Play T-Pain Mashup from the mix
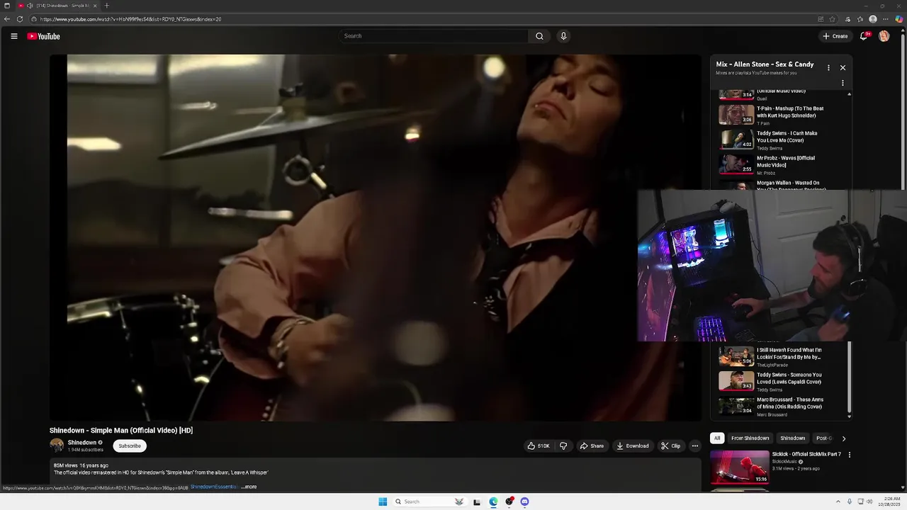This screenshot has width=907, height=510. tap(779, 115)
